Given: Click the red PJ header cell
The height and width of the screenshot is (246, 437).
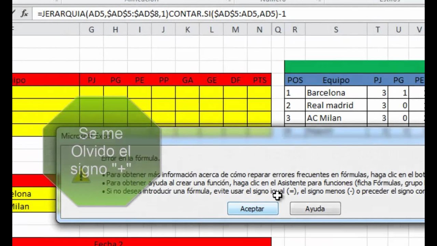Looking at the screenshot, I should click(x=91, y=80).
